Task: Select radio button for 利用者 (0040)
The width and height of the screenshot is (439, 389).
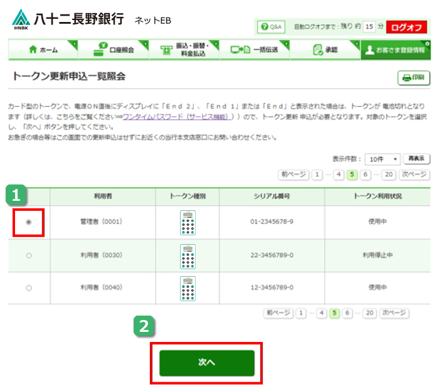Action: [x=29, y=288]
